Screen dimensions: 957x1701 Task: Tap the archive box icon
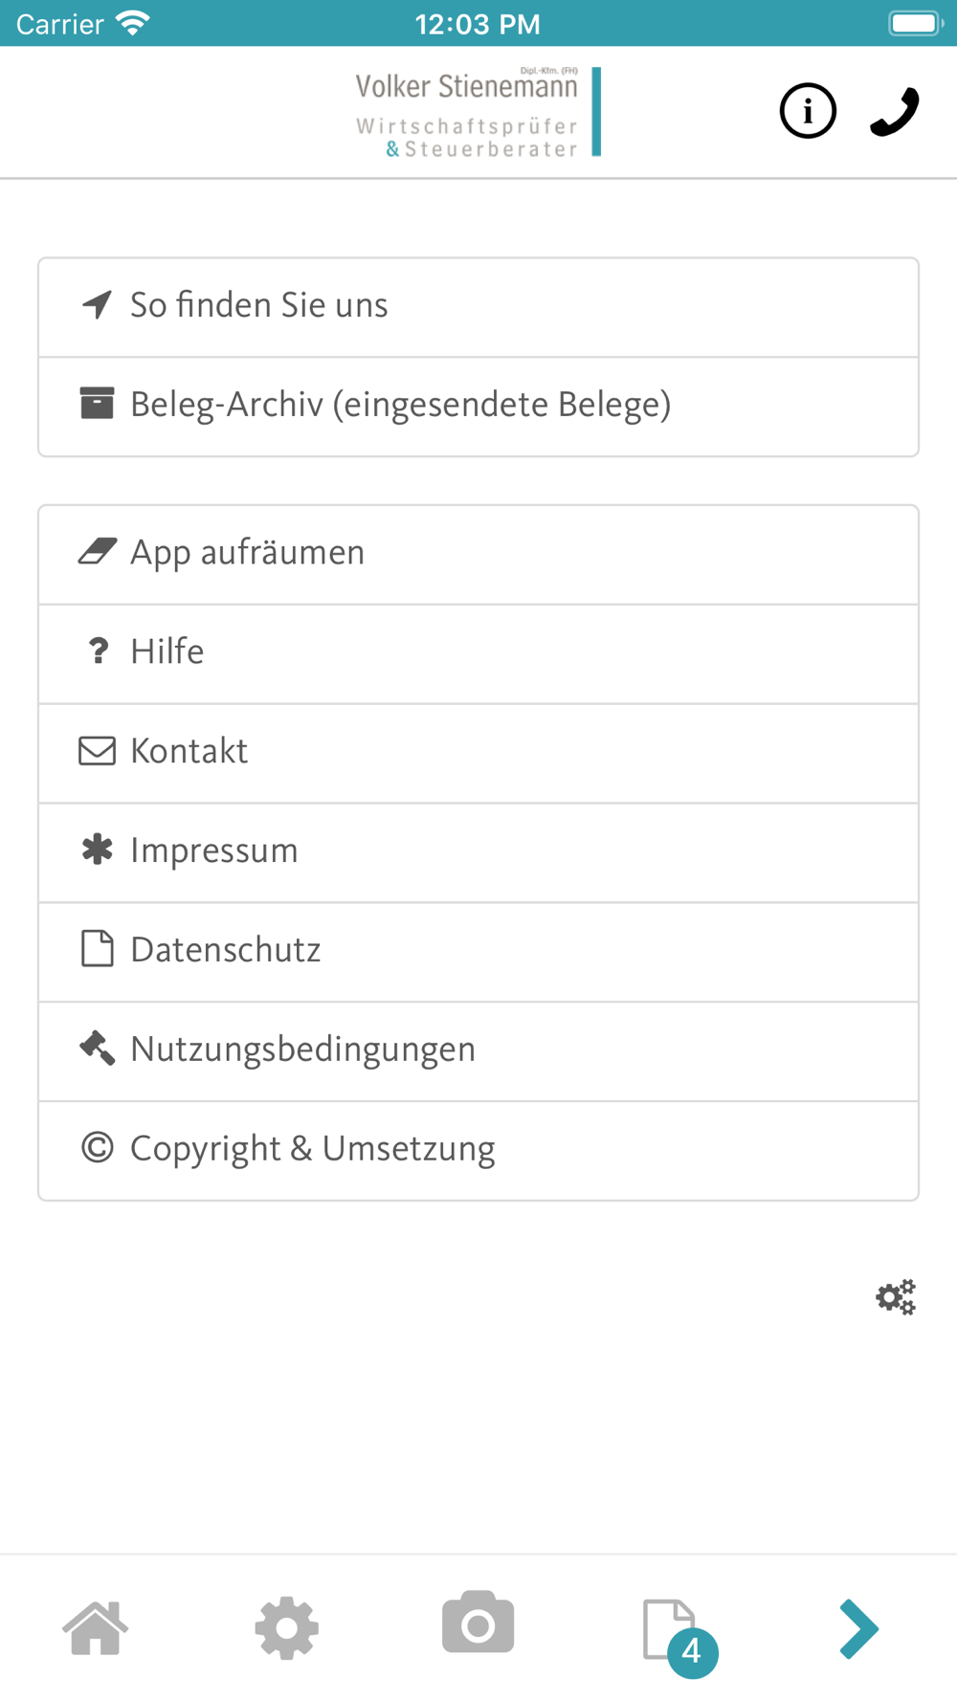[97, 404]
